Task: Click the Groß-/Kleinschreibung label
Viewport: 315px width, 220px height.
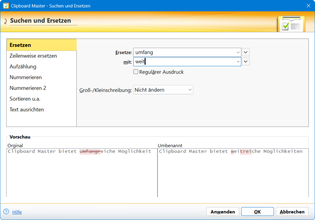Action: click(105, 90)
